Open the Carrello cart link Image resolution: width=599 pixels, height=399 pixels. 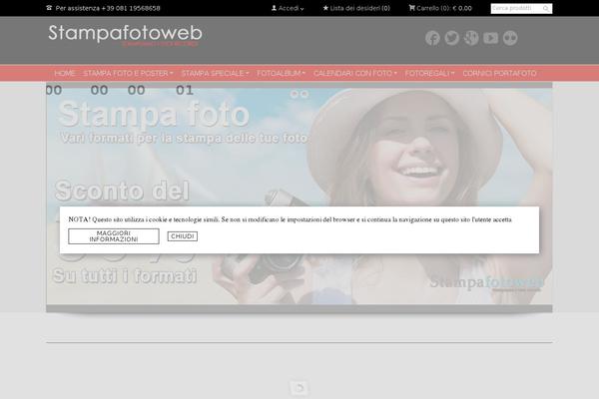(440, 8)
